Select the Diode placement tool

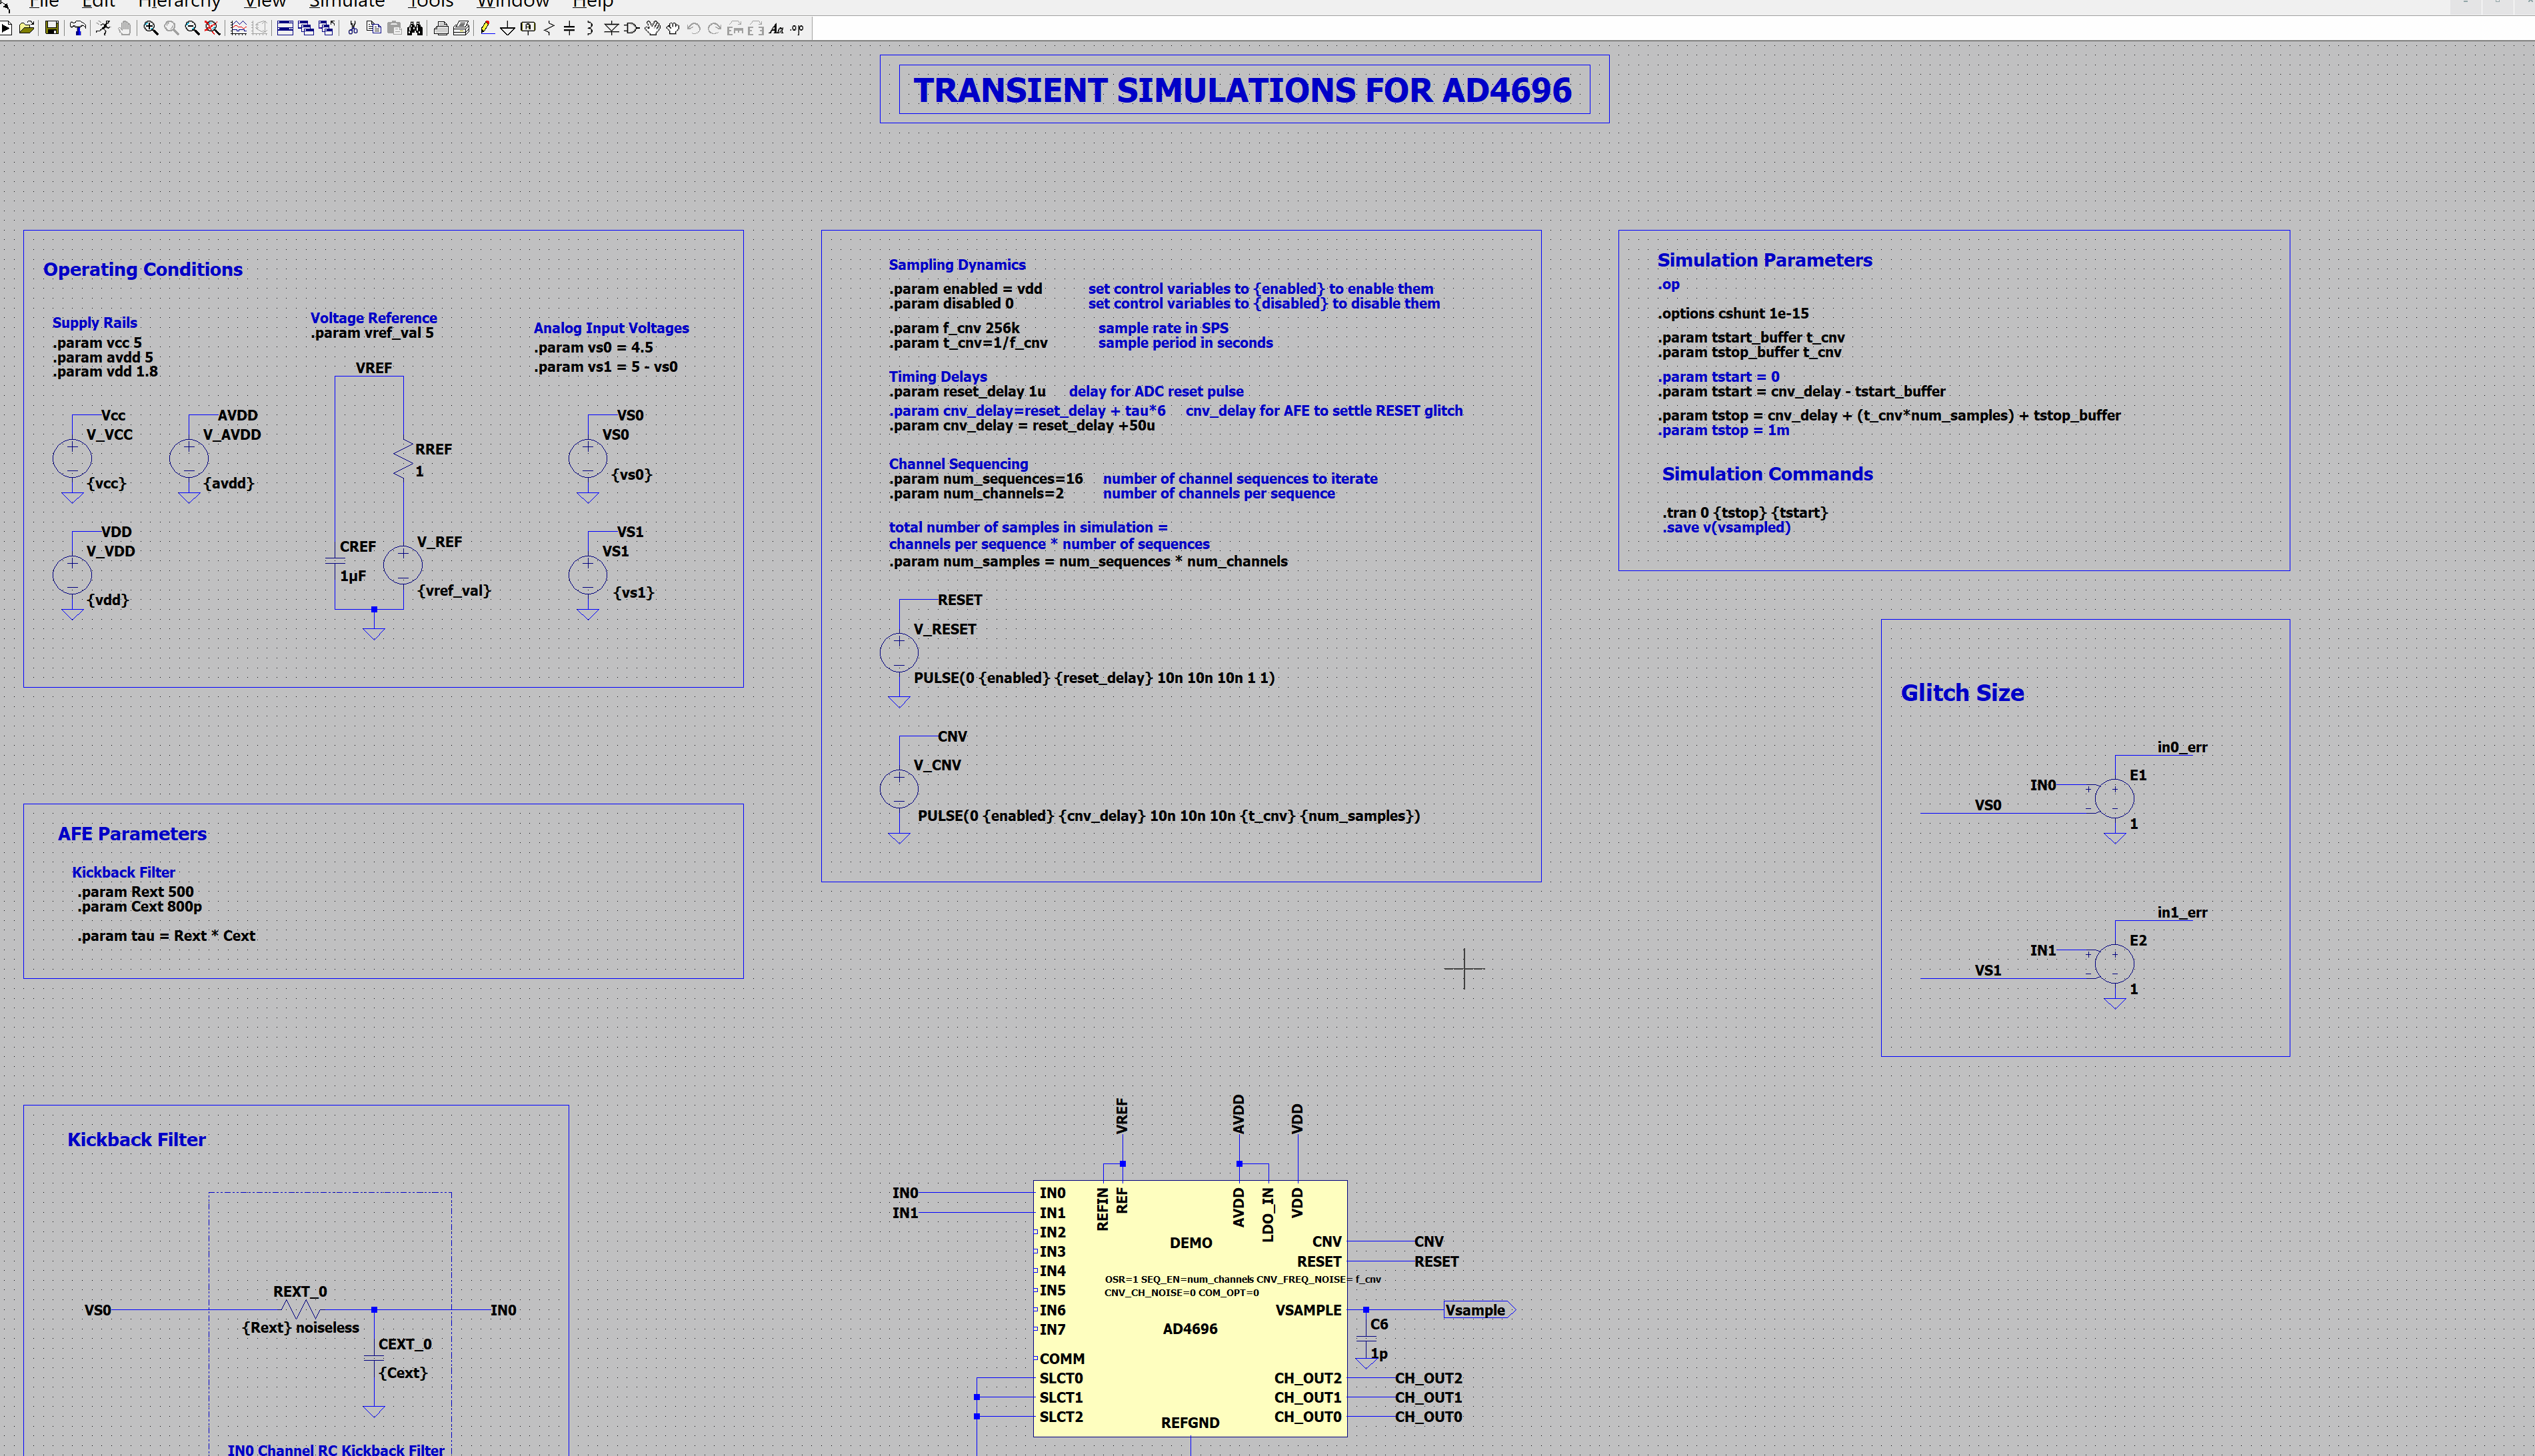[x=611, y=28]
